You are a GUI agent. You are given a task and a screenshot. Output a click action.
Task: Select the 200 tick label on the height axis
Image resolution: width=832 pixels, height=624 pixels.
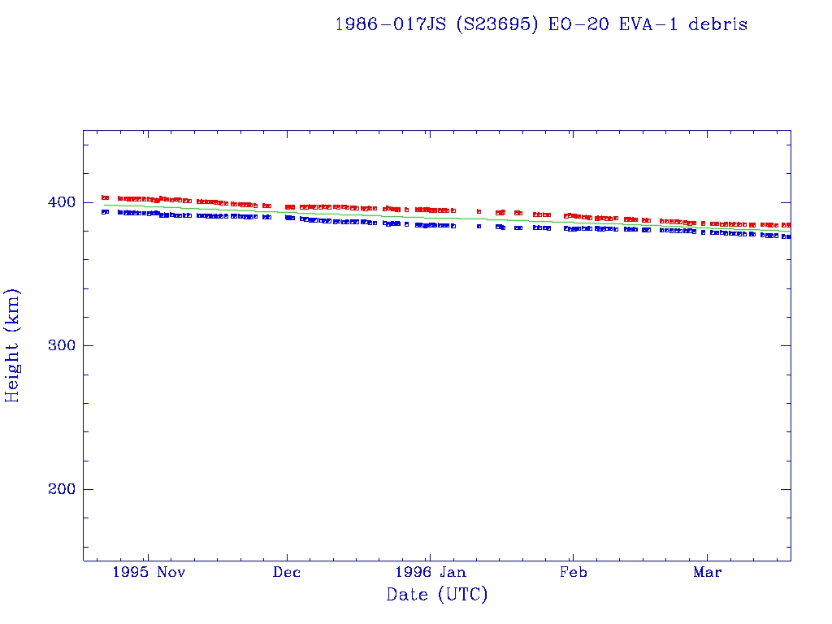[x=60, y=489]
